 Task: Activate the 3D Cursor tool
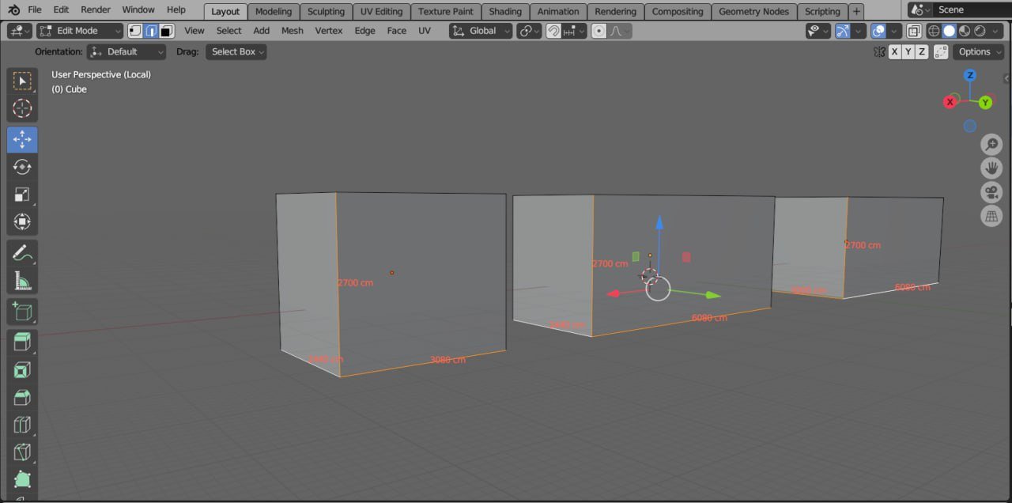click(22, 109)
